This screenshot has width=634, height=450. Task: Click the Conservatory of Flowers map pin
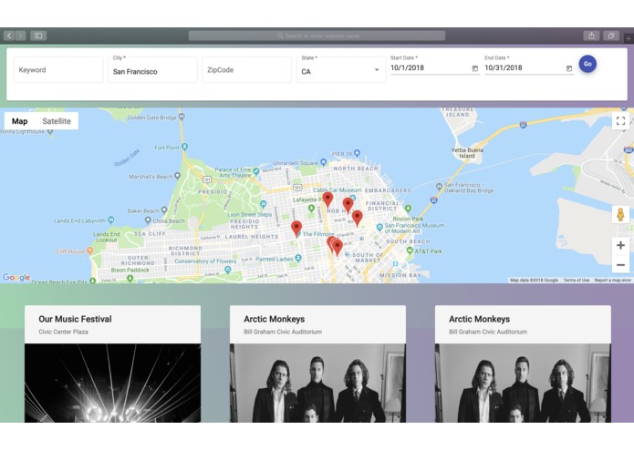[228, 270]
